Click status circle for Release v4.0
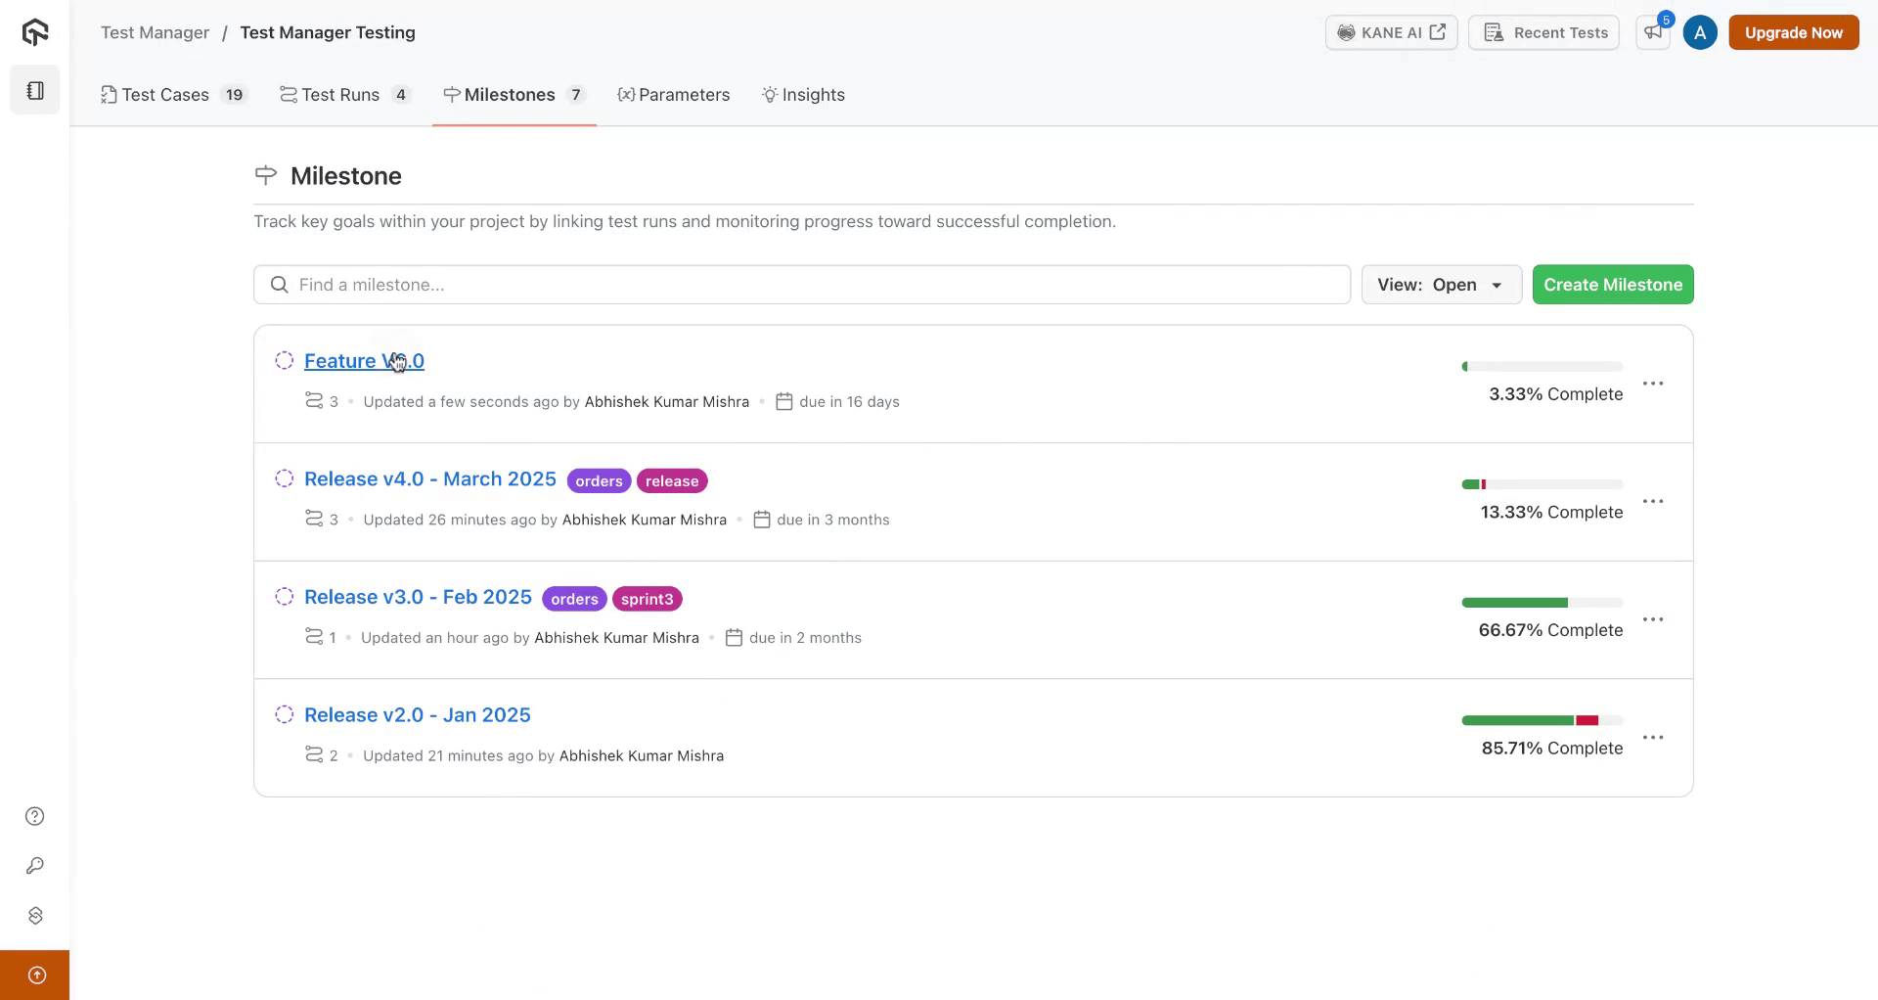 pyautogui.click(x=284, y=478)
